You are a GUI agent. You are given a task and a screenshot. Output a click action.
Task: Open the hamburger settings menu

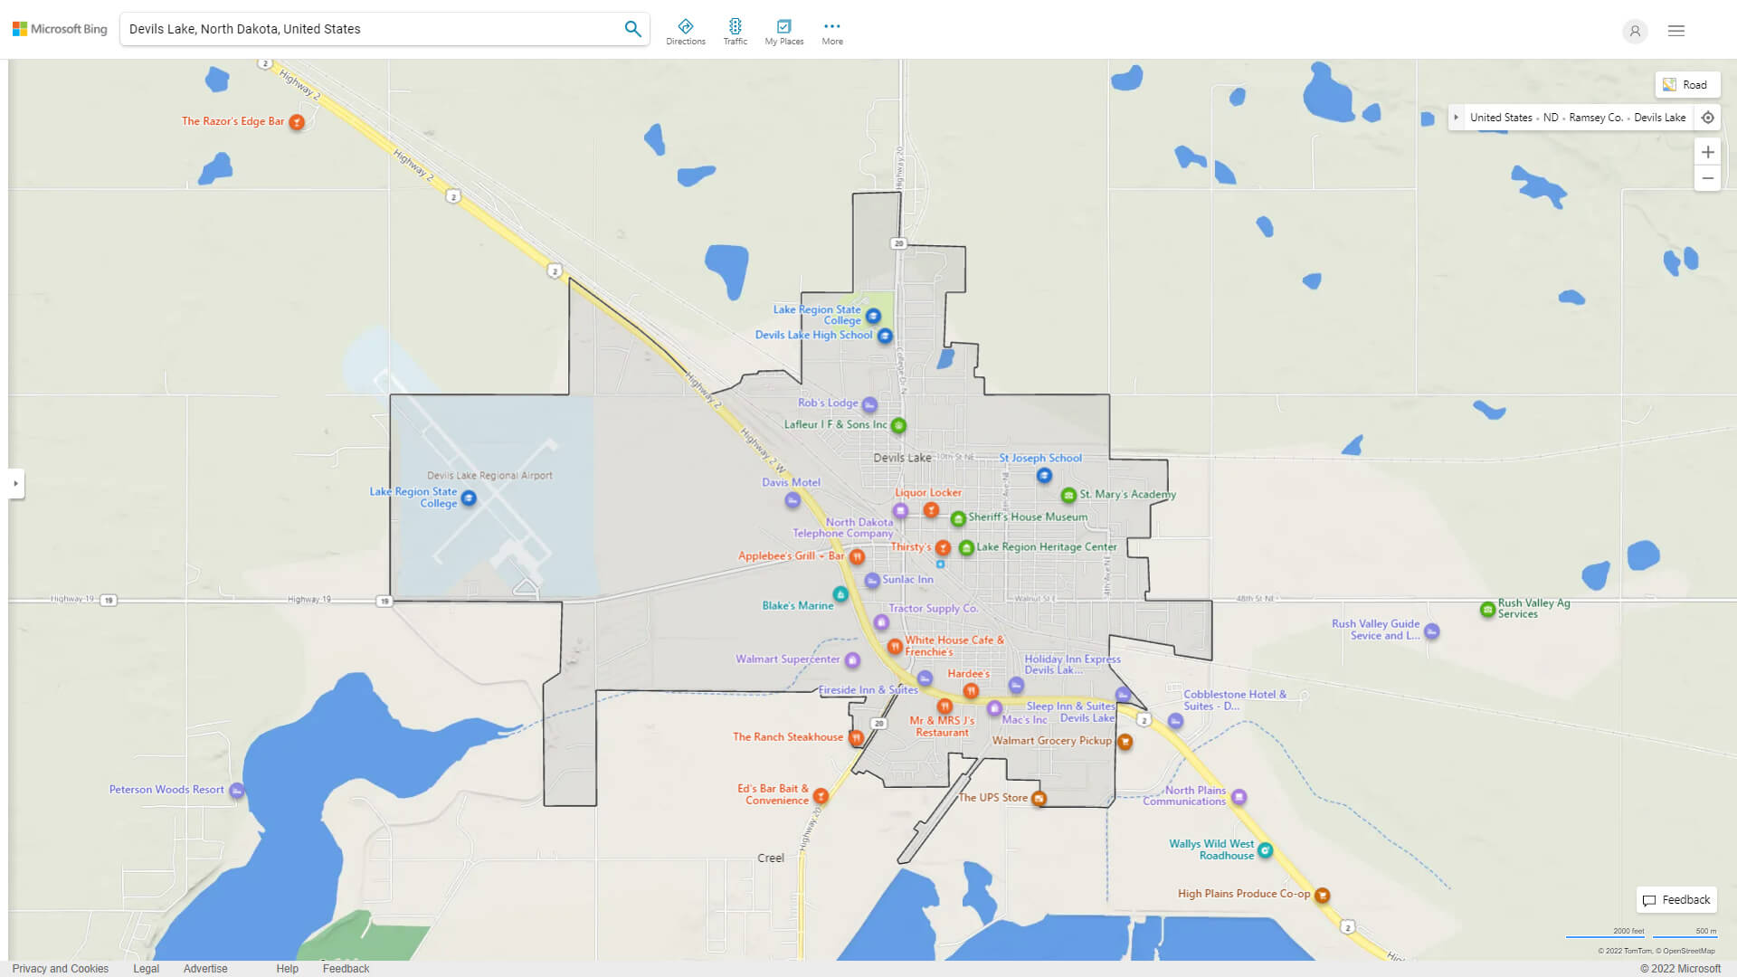point(1676,31)
